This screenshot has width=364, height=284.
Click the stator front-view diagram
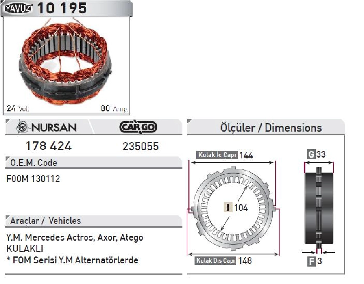233,208
